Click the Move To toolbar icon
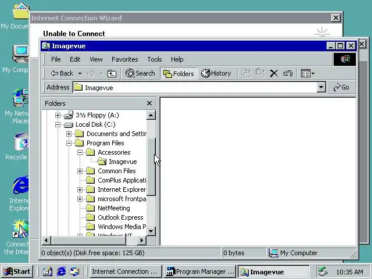Viewport: 372px width, 279px height. [246, 73]
